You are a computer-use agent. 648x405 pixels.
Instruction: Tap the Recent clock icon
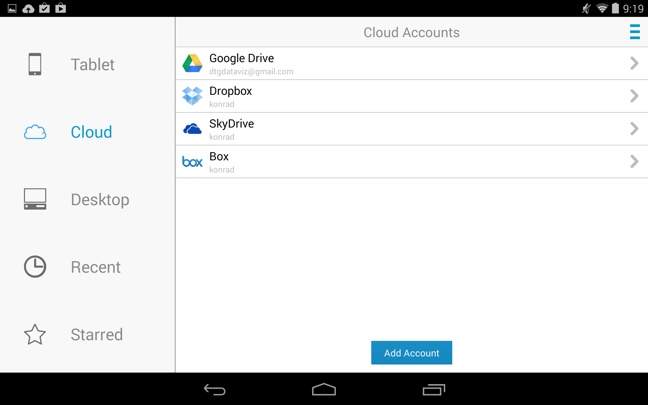35,267
